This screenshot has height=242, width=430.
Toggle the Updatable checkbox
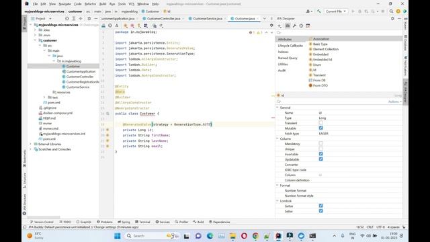click(321, 159)
